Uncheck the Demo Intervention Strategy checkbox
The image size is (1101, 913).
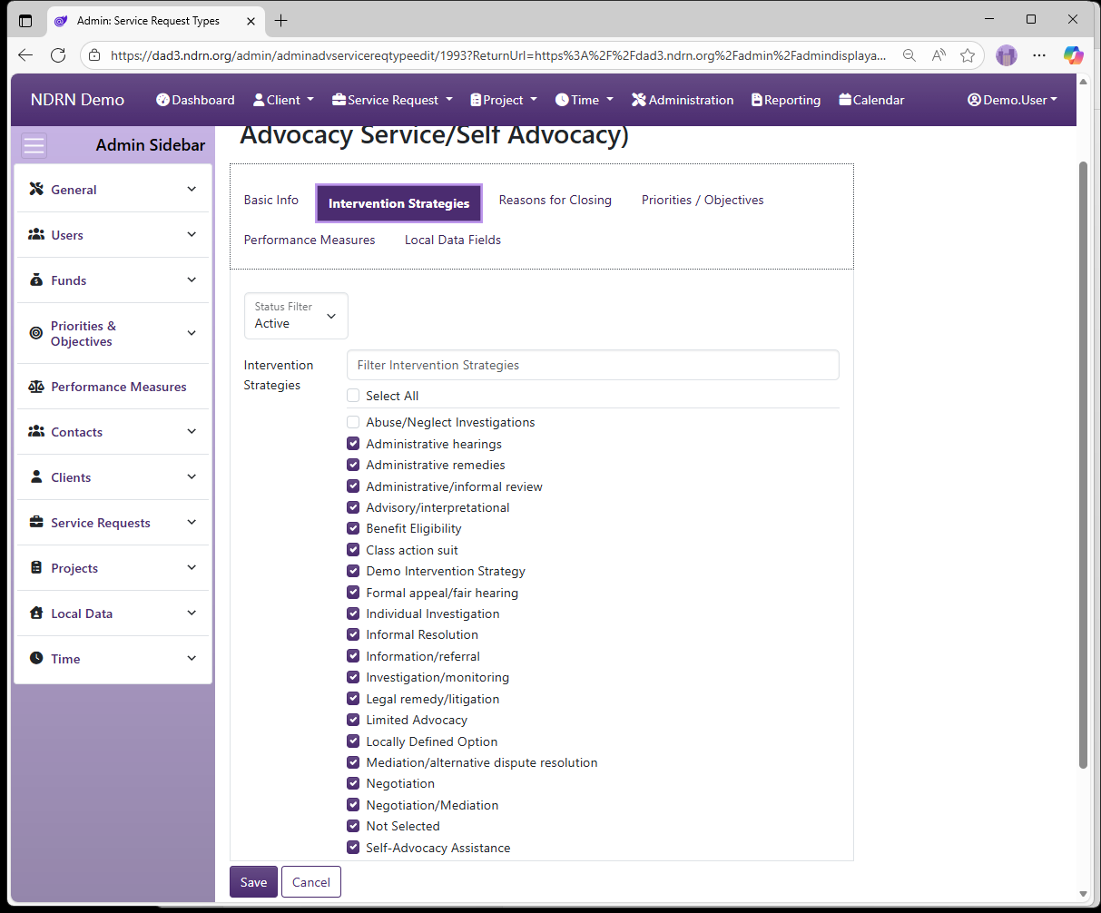point(353,571)
